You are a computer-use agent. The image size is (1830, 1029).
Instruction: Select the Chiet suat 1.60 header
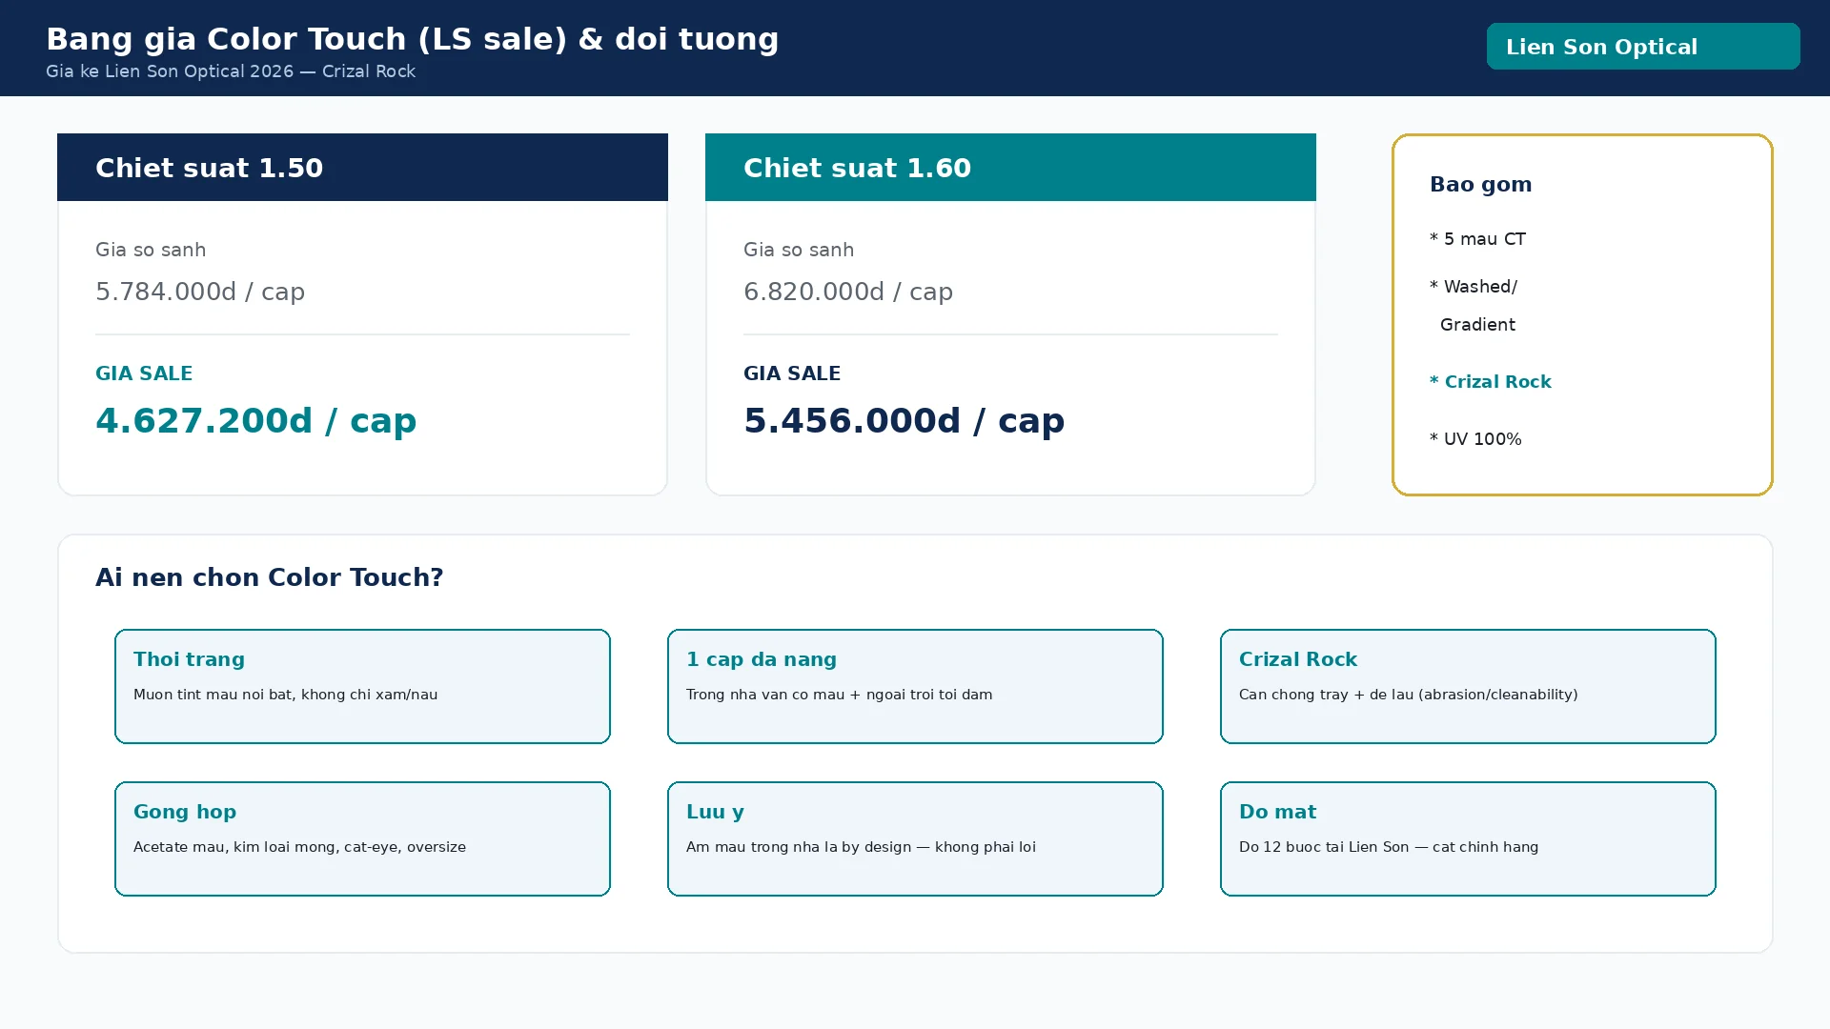pyautogui.click(x=1010, y=168)
